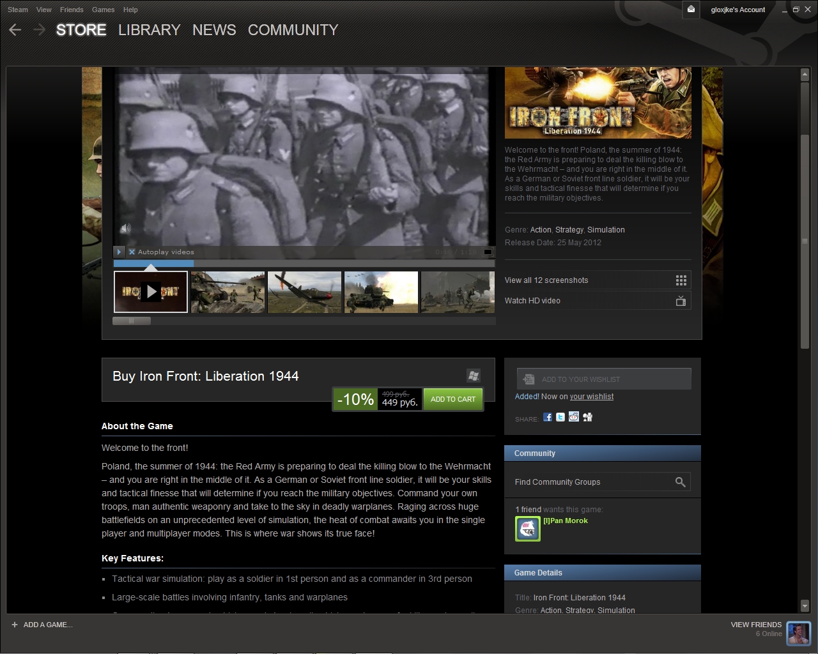
Task: Click the Simulation genre link
Action: (x=606, y=230)
